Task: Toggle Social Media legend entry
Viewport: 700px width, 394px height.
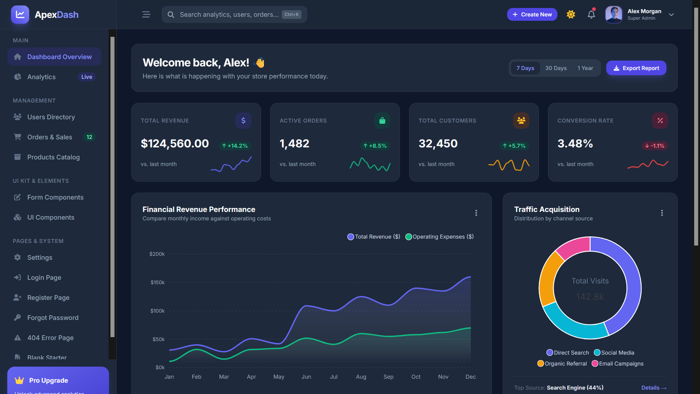Action: point(614,352)
